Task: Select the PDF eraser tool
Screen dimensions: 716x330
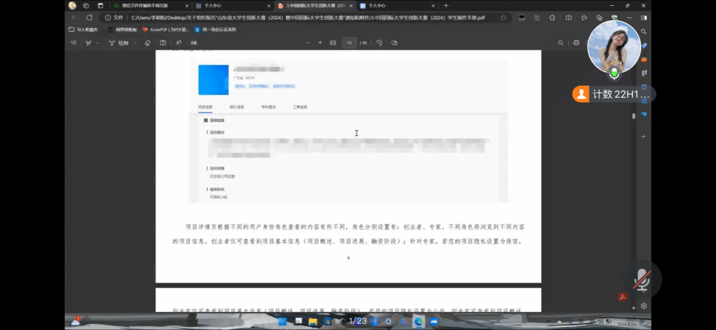Action: click(147, 43)
